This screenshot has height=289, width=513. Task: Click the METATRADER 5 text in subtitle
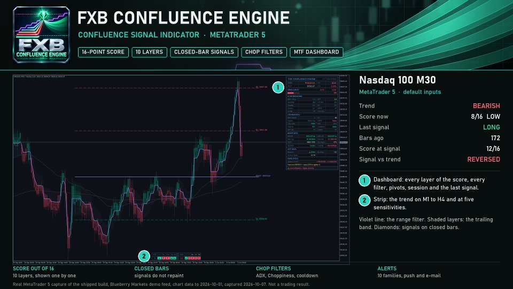[237, 35]
